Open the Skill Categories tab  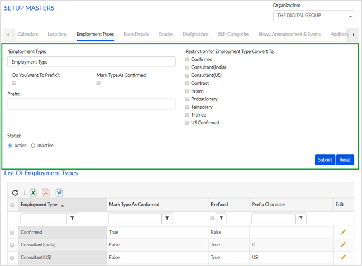234,34
